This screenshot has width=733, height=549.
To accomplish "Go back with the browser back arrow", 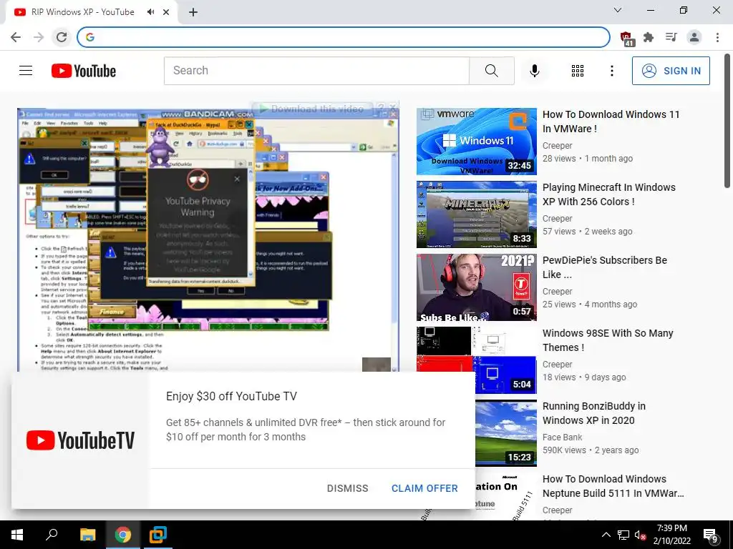I will coord(16,37).
